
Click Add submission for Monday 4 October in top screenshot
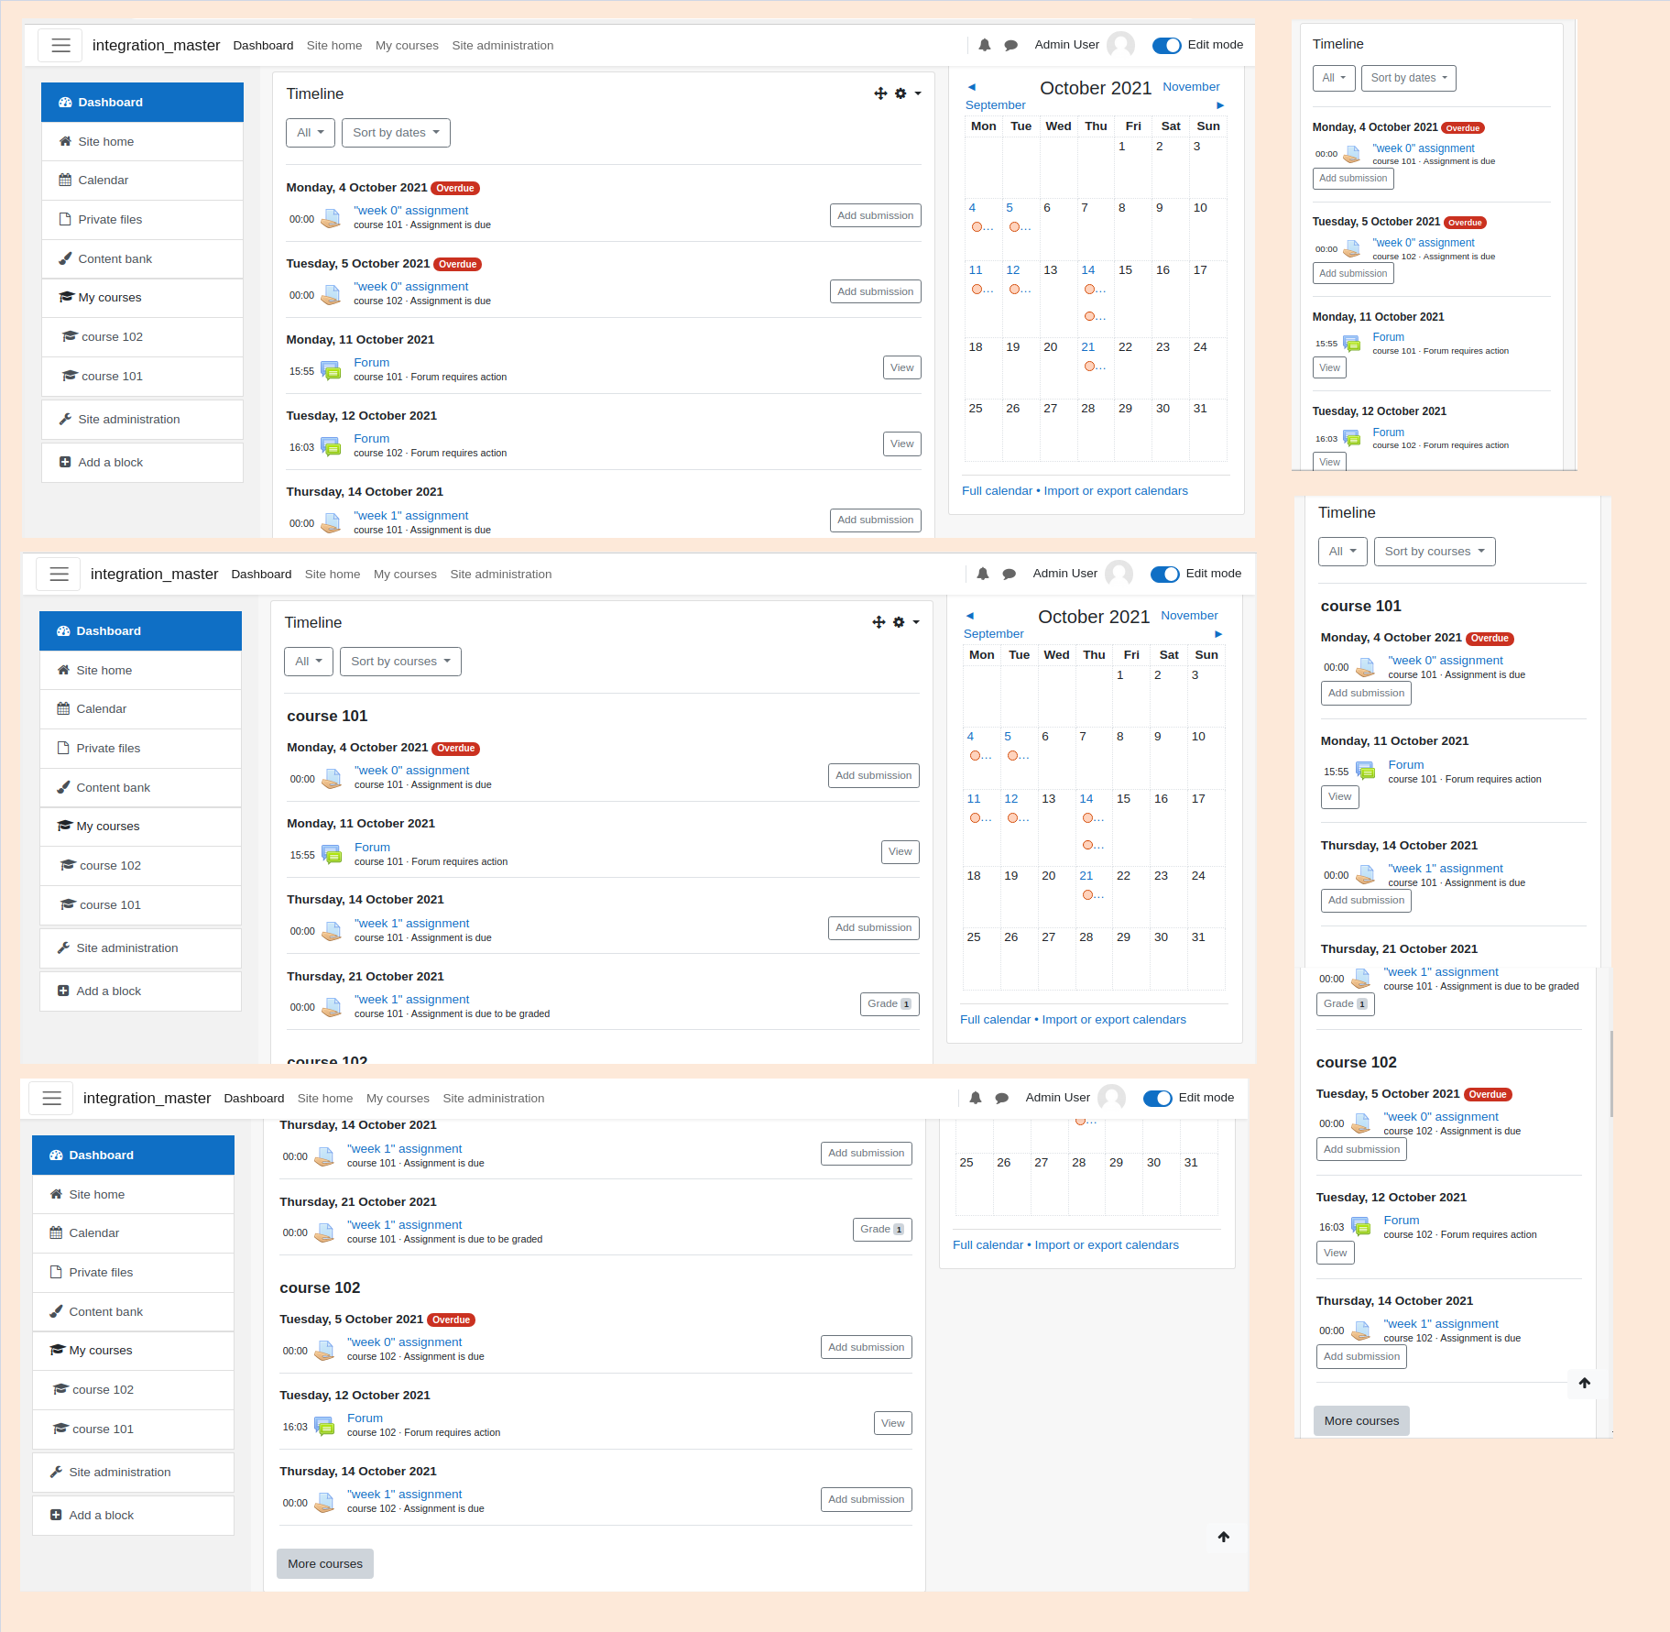tap(875, 216)
